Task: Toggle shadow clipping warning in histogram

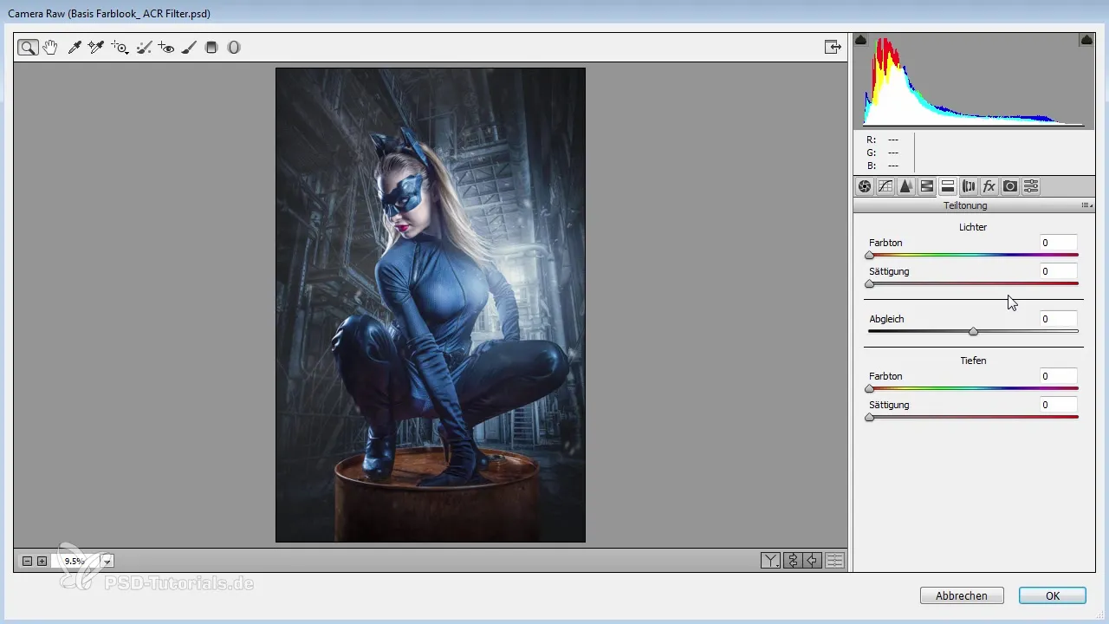Action: (x=861, y=40)
